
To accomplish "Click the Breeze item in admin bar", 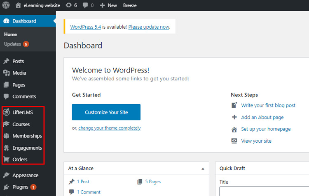I will click(130, 5).
